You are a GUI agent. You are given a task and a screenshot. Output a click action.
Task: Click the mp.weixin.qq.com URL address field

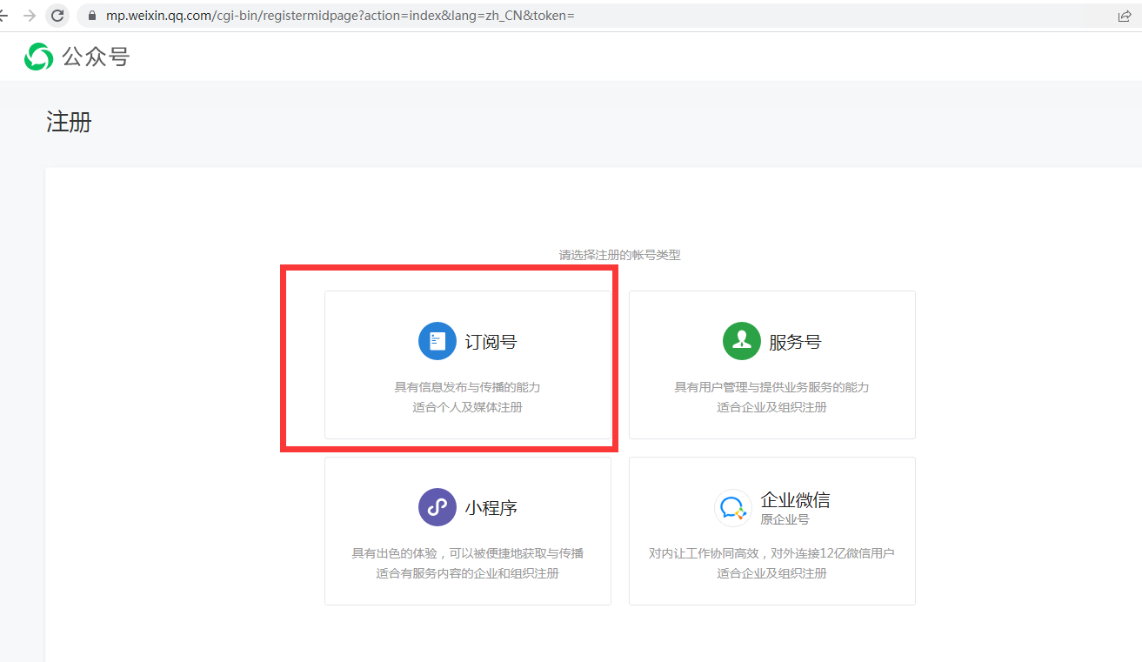point(600,16)
